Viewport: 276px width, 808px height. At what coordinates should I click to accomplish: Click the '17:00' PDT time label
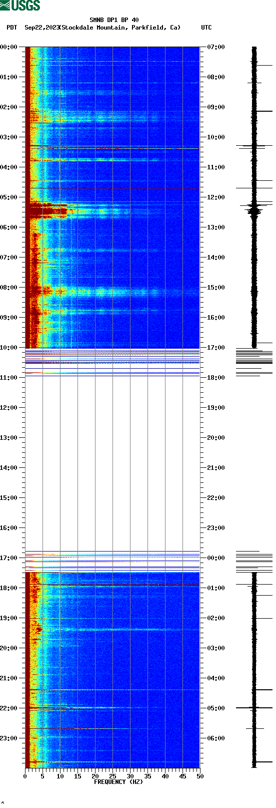point(8,558)
